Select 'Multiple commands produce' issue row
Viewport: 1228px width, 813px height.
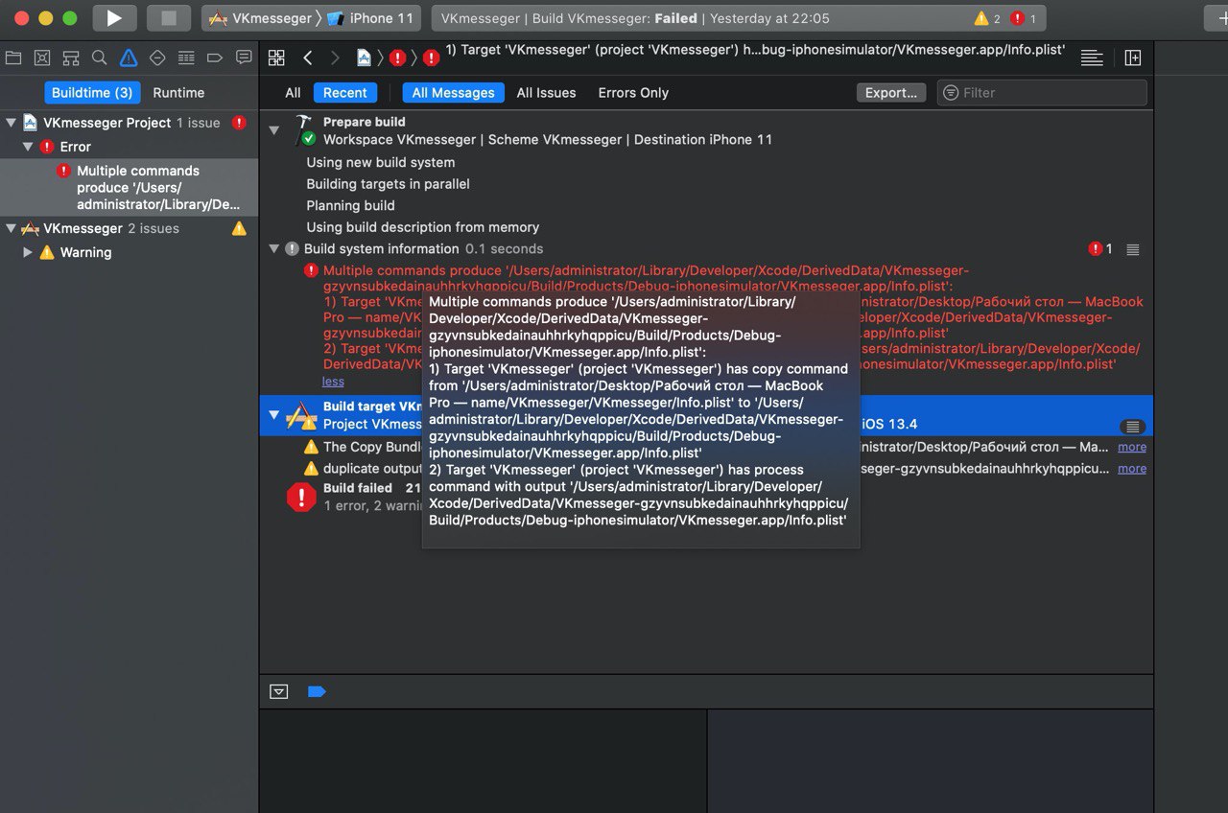(129, 188)
